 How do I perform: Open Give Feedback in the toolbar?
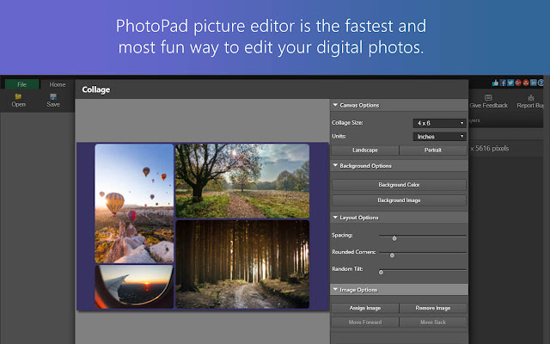click(x=488, y=101)
